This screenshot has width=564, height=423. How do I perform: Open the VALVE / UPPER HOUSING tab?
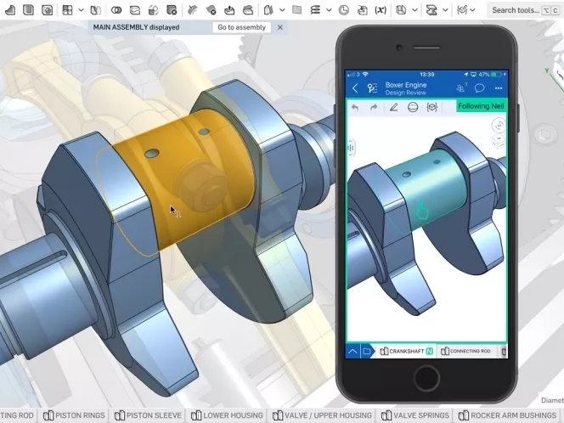tap(322, 415)
